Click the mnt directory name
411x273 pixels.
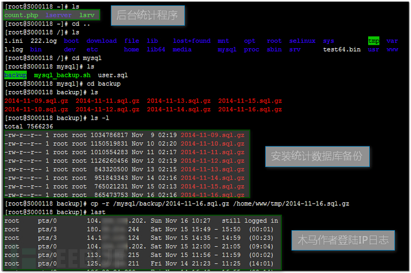223,41
